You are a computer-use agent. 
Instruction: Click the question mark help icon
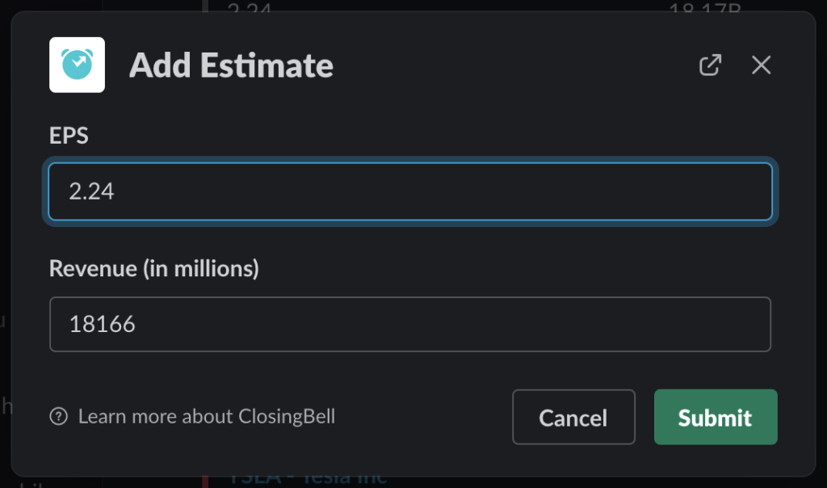(58, 416)
